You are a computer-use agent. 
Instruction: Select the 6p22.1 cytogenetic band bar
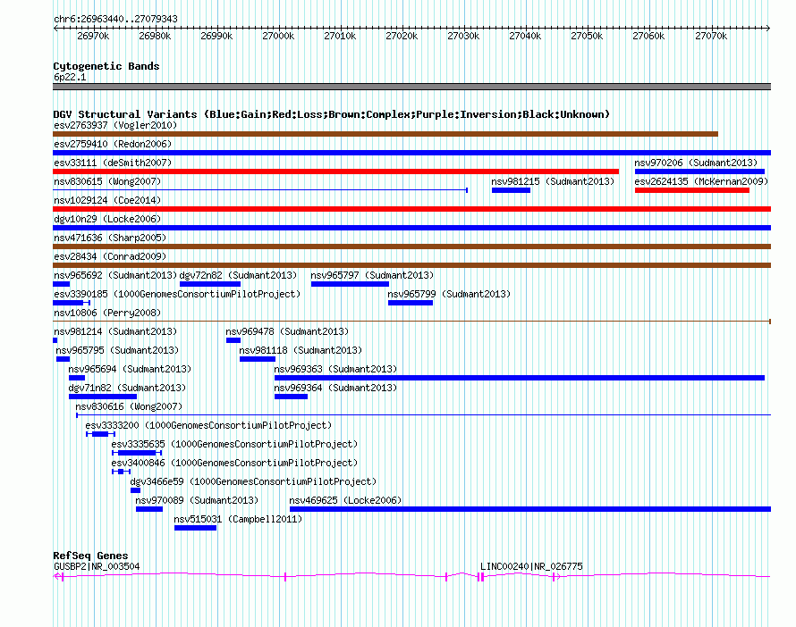pyautogui.click(x=411, y=87)
